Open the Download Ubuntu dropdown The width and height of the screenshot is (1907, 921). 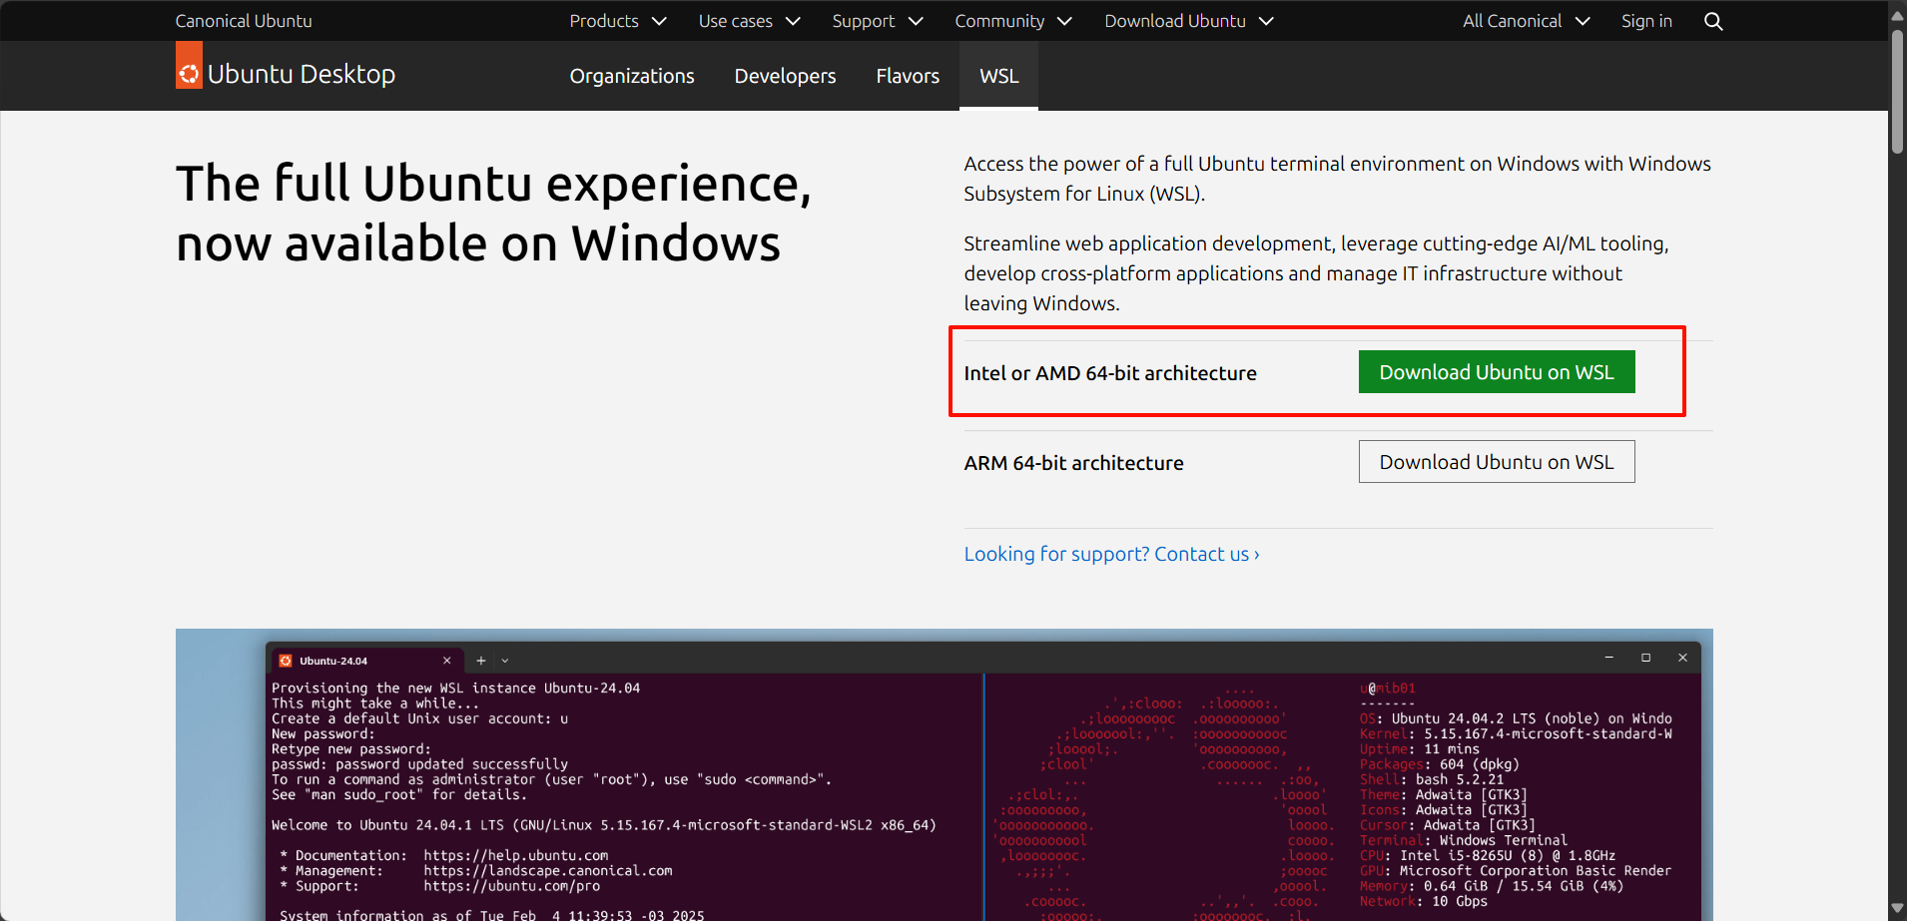(1188, 21)
